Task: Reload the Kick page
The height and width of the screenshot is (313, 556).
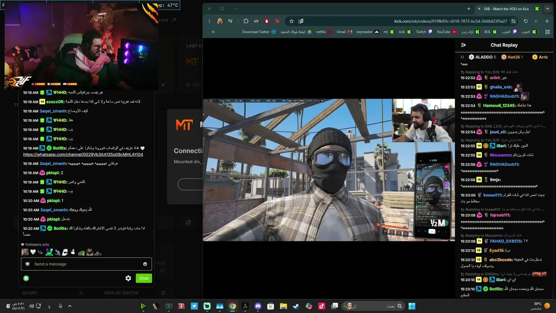Action: 526,21
